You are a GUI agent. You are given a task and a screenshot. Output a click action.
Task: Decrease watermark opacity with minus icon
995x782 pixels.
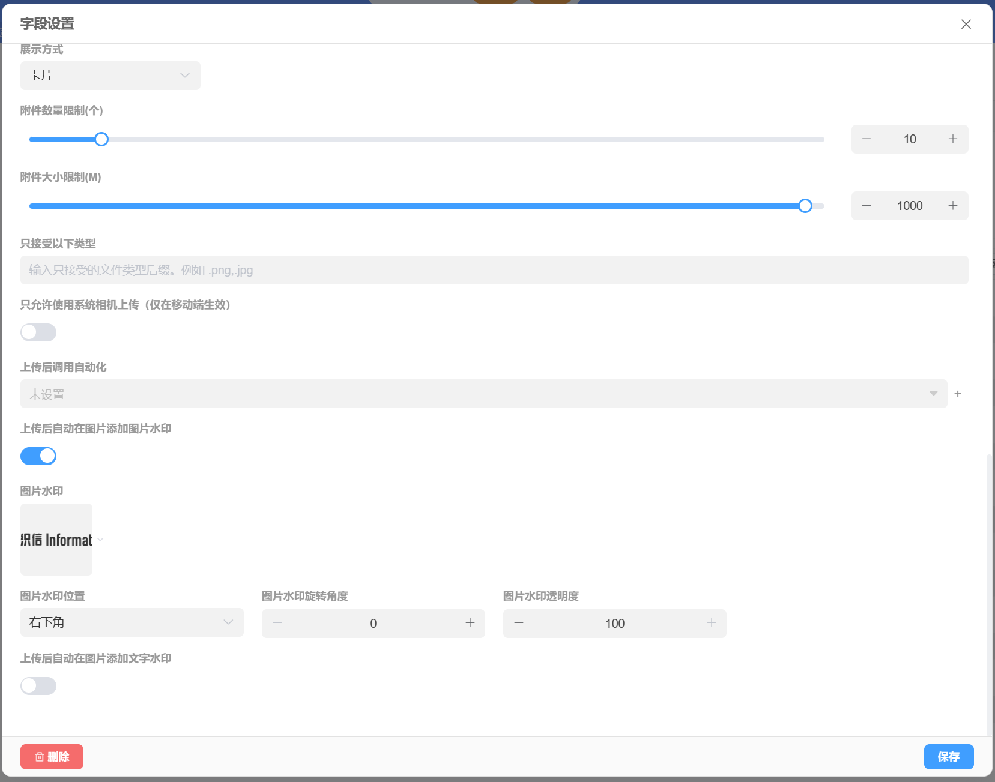pyautogui.click(x=519, y=623)
